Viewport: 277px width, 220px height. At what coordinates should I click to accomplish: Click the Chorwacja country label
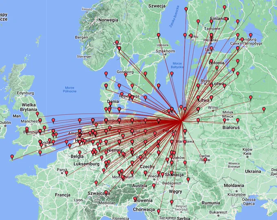point(144,209)
